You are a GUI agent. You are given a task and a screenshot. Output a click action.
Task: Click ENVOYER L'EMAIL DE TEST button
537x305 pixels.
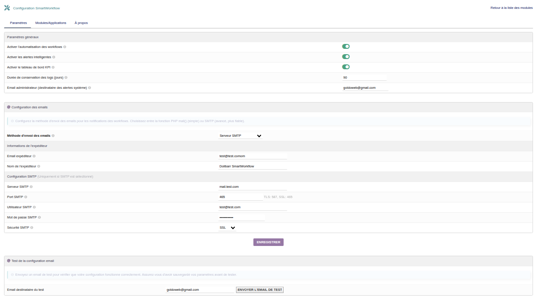coord(260,290)
